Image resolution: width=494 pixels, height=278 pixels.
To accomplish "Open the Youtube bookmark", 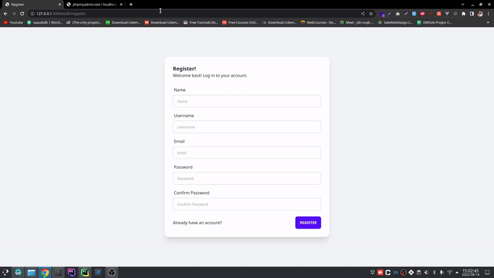I will click(13, 22).
